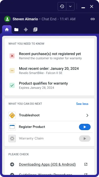Click the green checkmark warranty status icon
Viewport: 99px width, 177px height.
pos(12,85)
